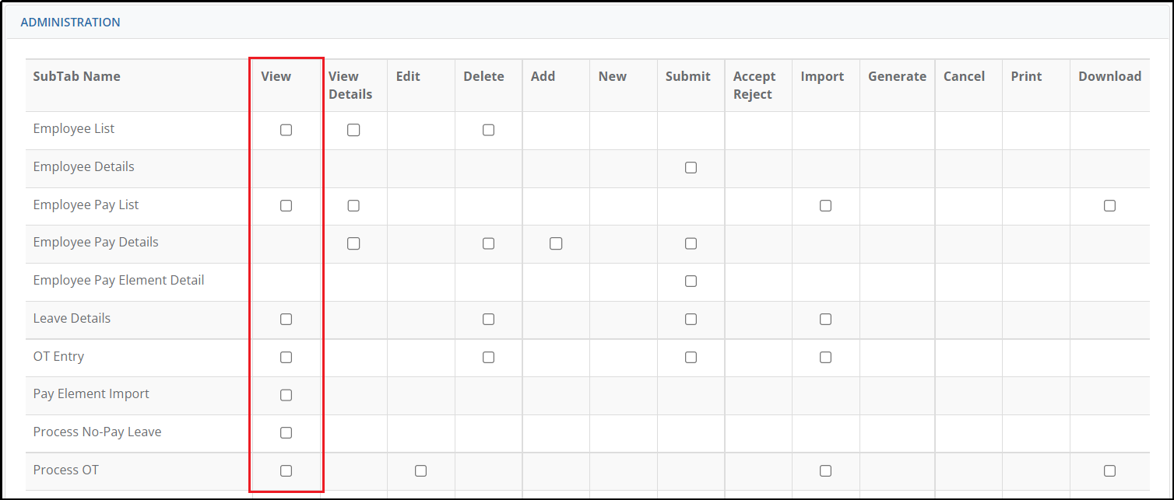1174x500 pixels.
Task: Select the ADMINISTRATION section heading
Action: coord(70,23)
